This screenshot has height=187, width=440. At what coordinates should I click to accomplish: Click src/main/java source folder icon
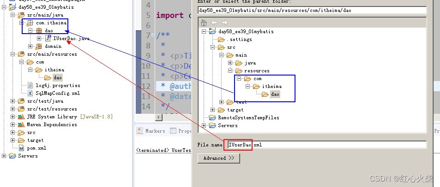tap(21, 15)
